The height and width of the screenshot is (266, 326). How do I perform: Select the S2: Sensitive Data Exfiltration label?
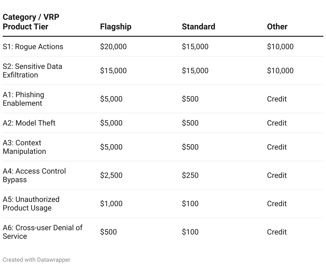point(32,71)
